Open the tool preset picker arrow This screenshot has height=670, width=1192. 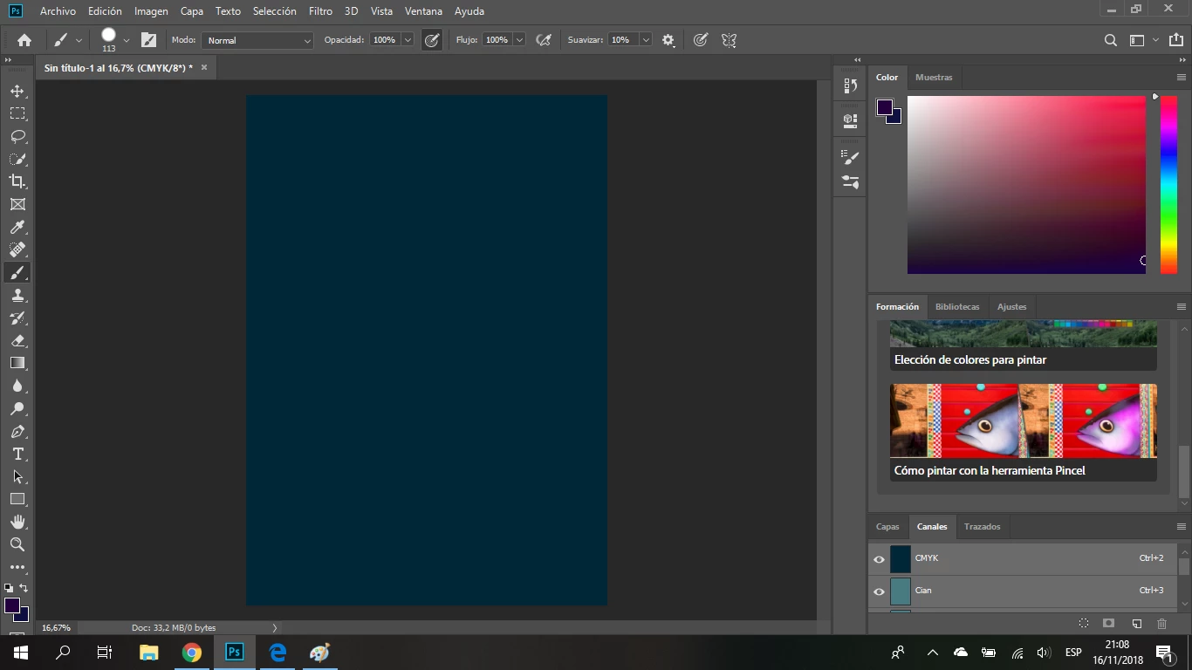79,40
